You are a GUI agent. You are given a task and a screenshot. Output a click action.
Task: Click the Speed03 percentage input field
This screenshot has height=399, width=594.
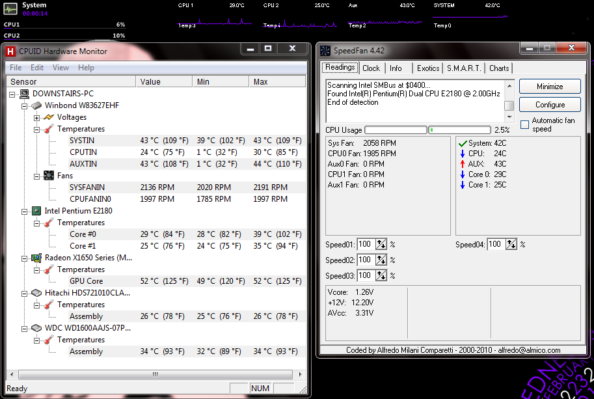pyautogui.click(x=366, y=275)
